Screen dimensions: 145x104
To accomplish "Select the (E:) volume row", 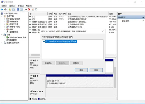I will (72, 19).
